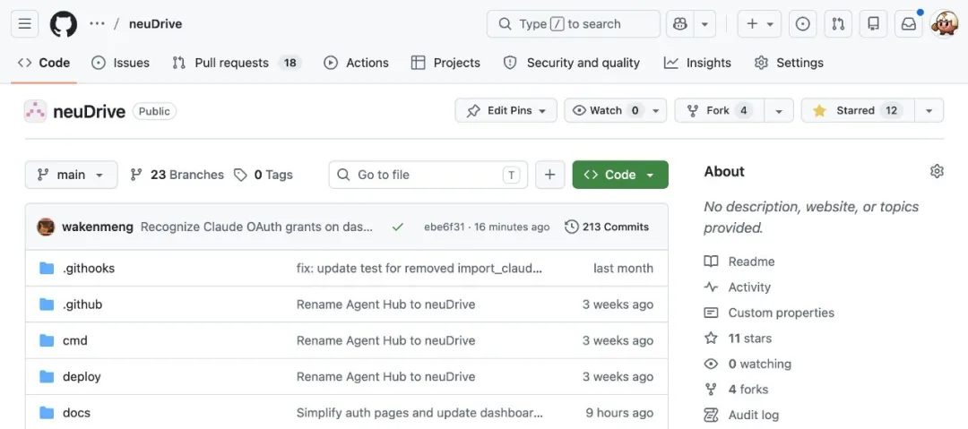Switch to the Actions tab
This screenshot has width=968, height=429.
tap(356, 63)
